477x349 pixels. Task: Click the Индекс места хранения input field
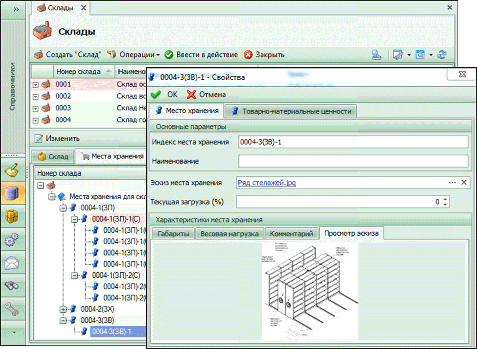coord(353,142)
